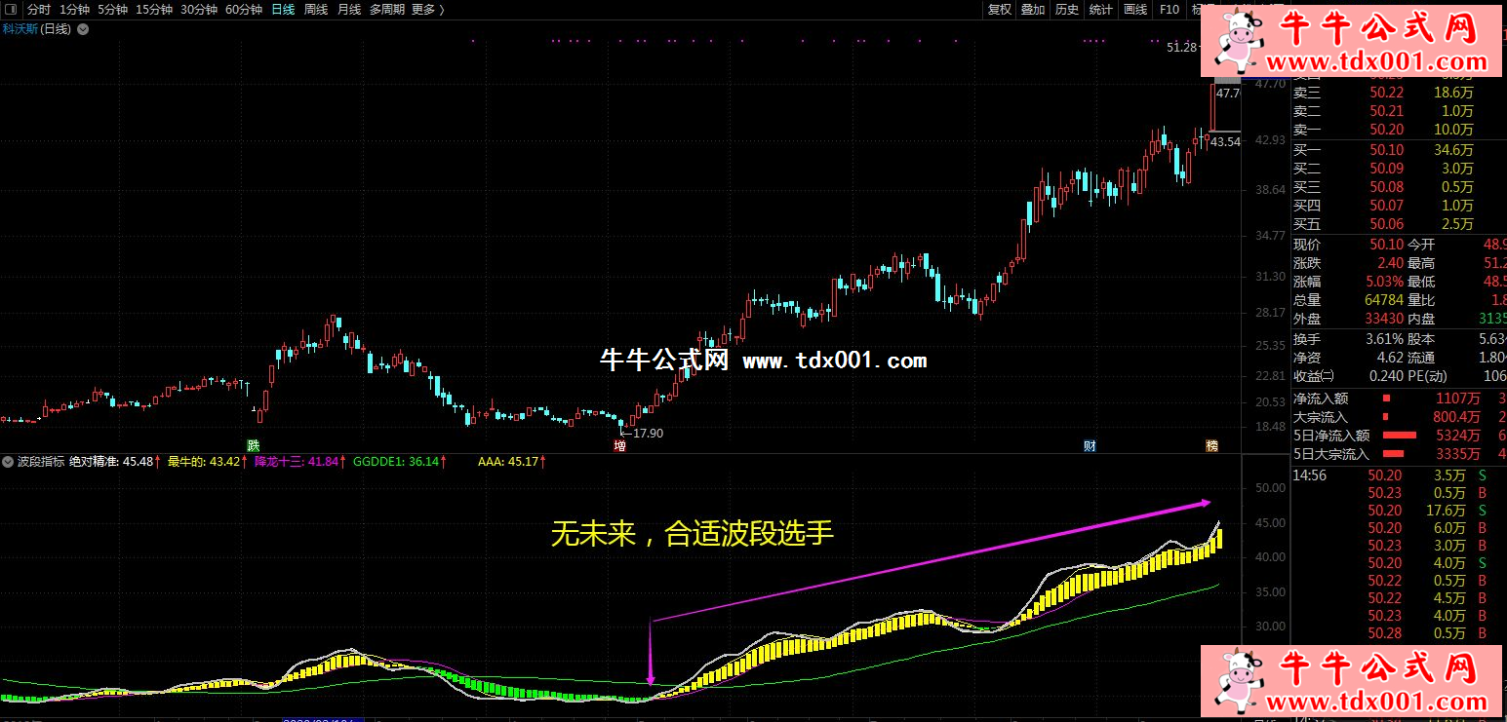Click the 43.54 price tag on chart
This screenshot has width=1507, height=722.
click(x=1226, y=142)
